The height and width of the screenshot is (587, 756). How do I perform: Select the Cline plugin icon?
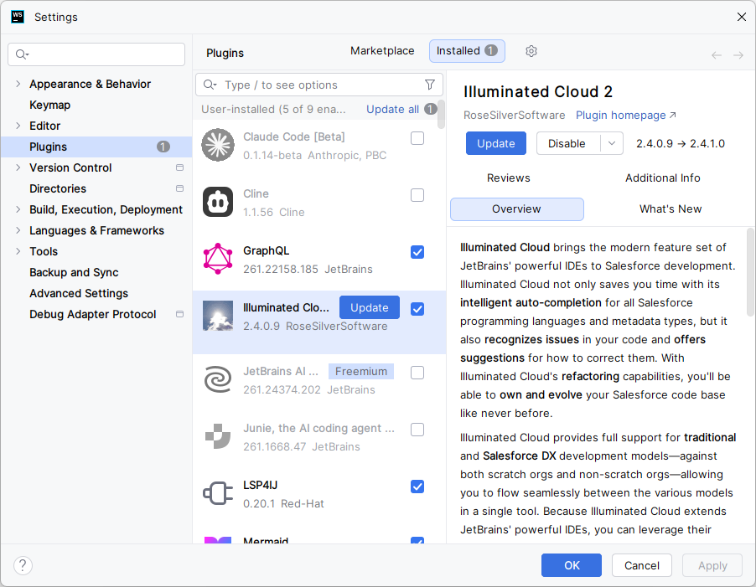pyautogui.click(x=218, y=202)
